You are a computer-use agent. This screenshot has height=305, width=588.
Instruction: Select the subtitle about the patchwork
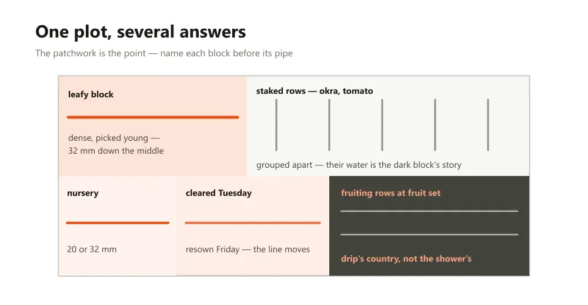(x=164, y=53)
